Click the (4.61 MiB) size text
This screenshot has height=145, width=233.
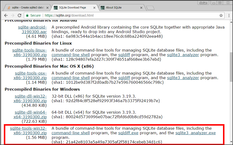(x=37, y=36)
